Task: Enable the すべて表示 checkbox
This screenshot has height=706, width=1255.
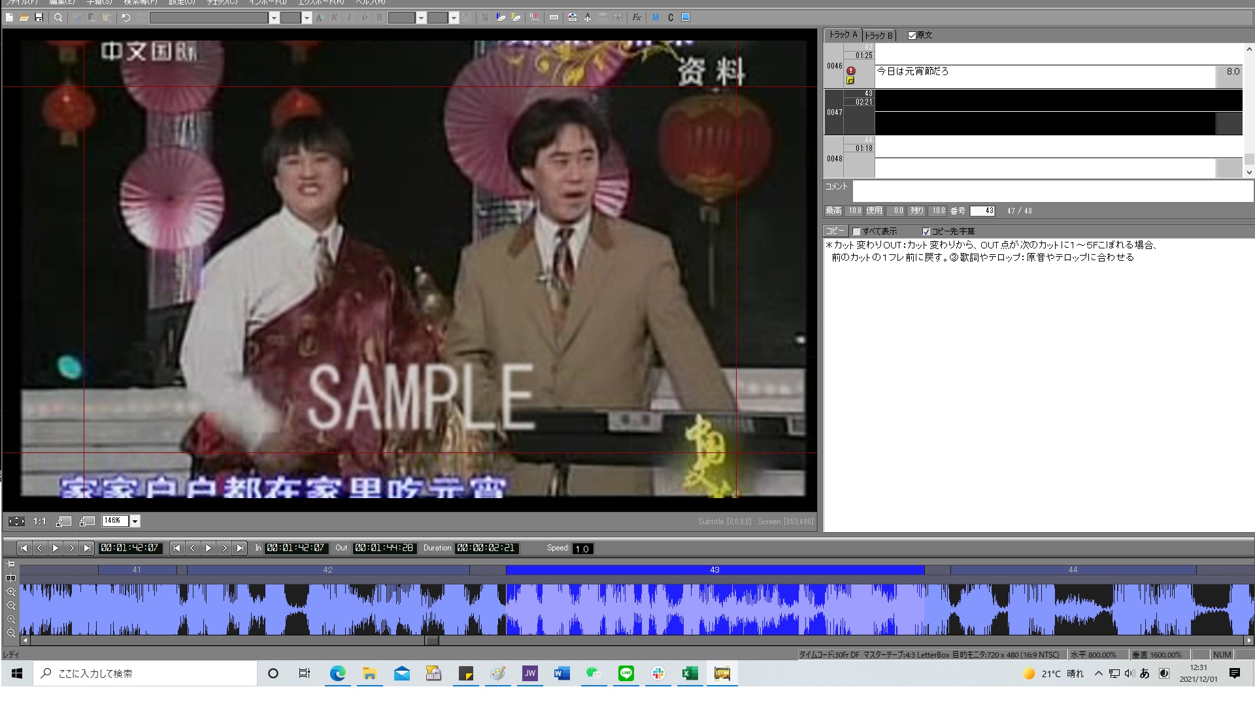Action: click(x=856, y=231)
